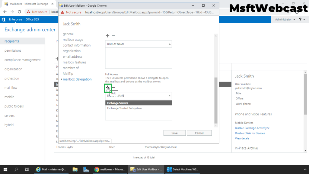Click Disable OWA for Devices link
Screen dimensions: 309x174
tap(250, 133)
